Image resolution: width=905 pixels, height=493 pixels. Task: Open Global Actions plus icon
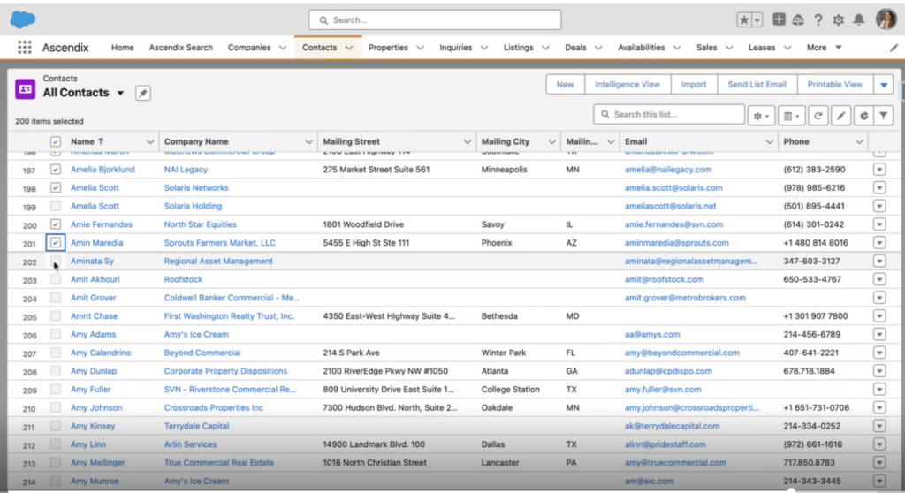(x=779, y=19)
